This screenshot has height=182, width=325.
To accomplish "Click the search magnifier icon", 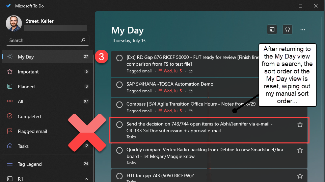I will click(83, 40).
